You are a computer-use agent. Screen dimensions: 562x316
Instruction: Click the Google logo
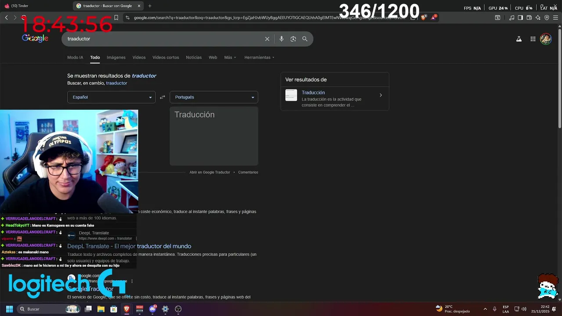[x=35, y=39]
